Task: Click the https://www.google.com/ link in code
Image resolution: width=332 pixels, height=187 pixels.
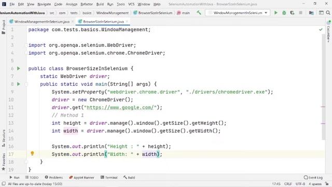Action: (x=120, y=108)
